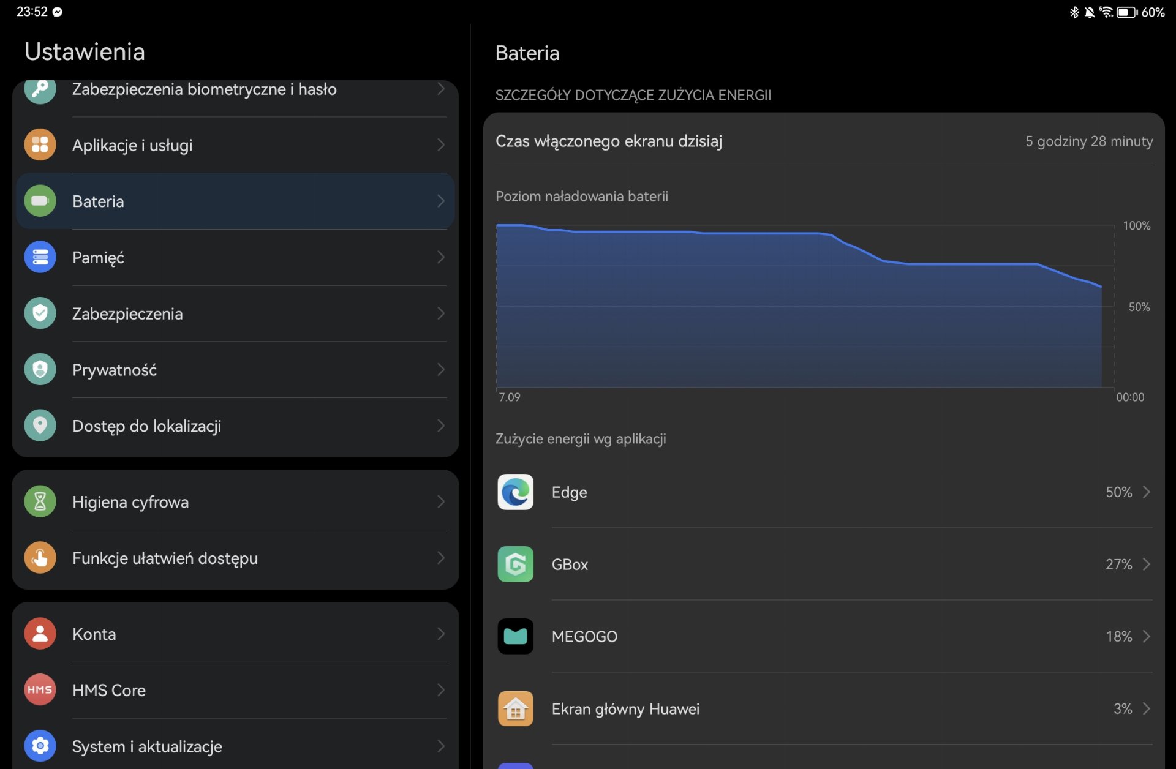Image resolution: width=1176 pixels, height=769 pixels.
Task: Tap the Dostęp do lokalizacji pin icon
Action: pos(40,426)
